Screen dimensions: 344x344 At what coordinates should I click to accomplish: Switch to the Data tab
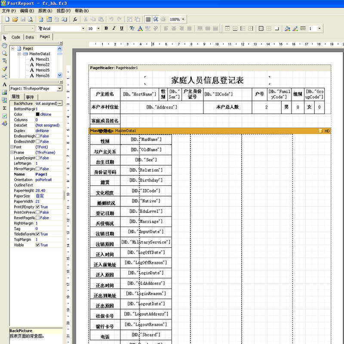click(30, 37)
